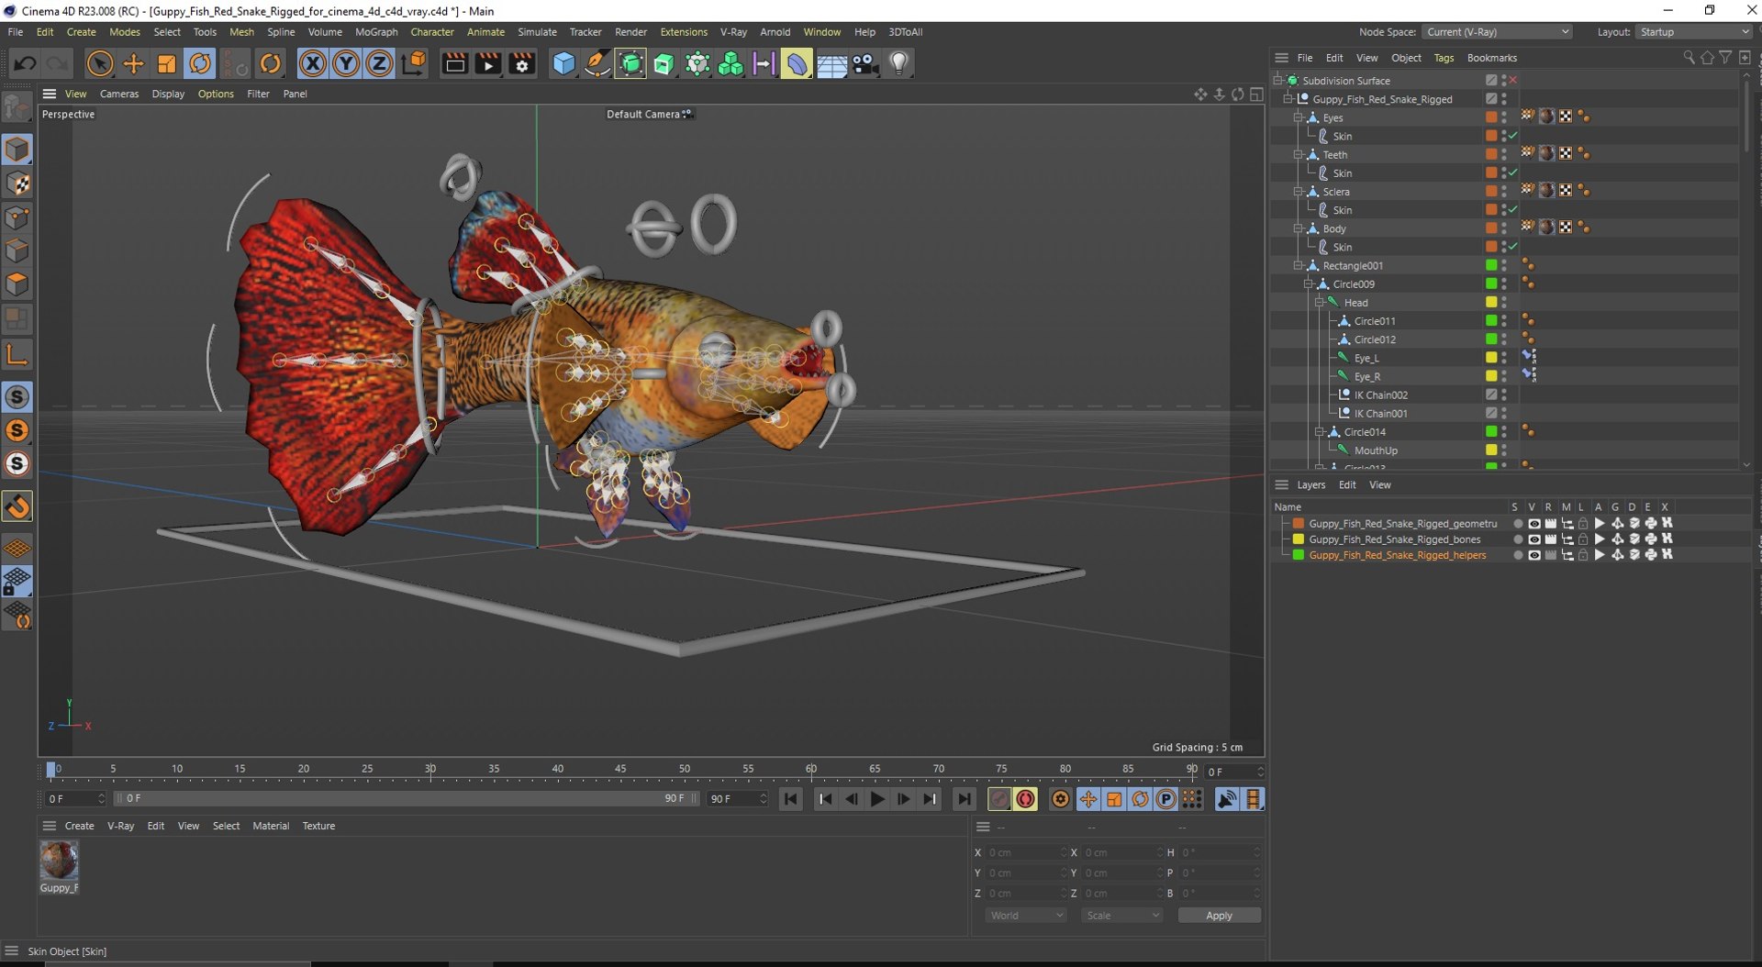
Task: Collapse the Rectangle001 hierarchy
Action: tap(1298, 265)
